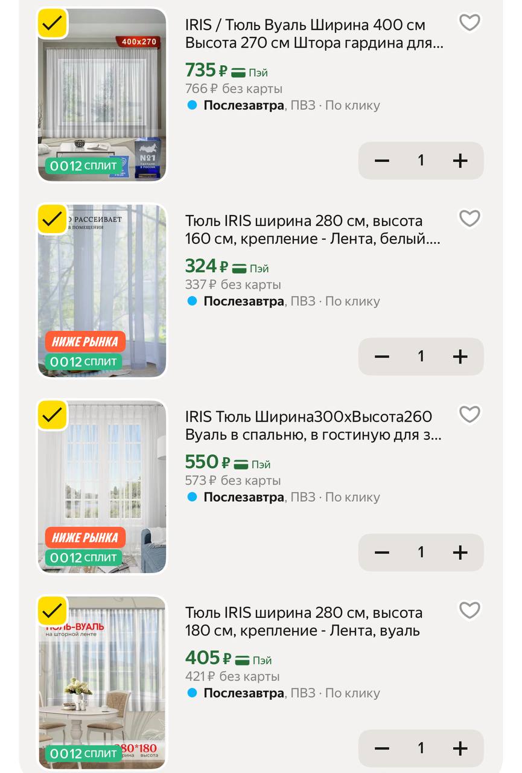
Task: Increase quantity of the 405 ₽ tulle
Action: coord(460,749)
